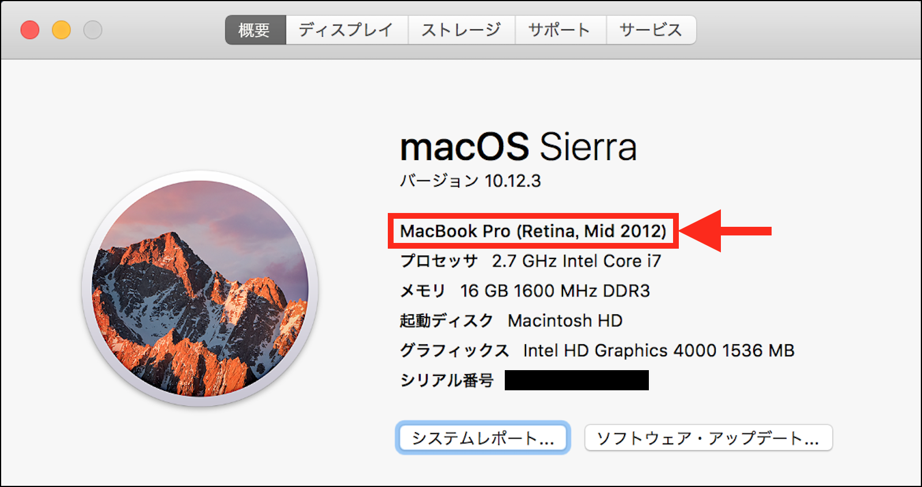
Task: Close the window with the red button
Action: (30, 30)
